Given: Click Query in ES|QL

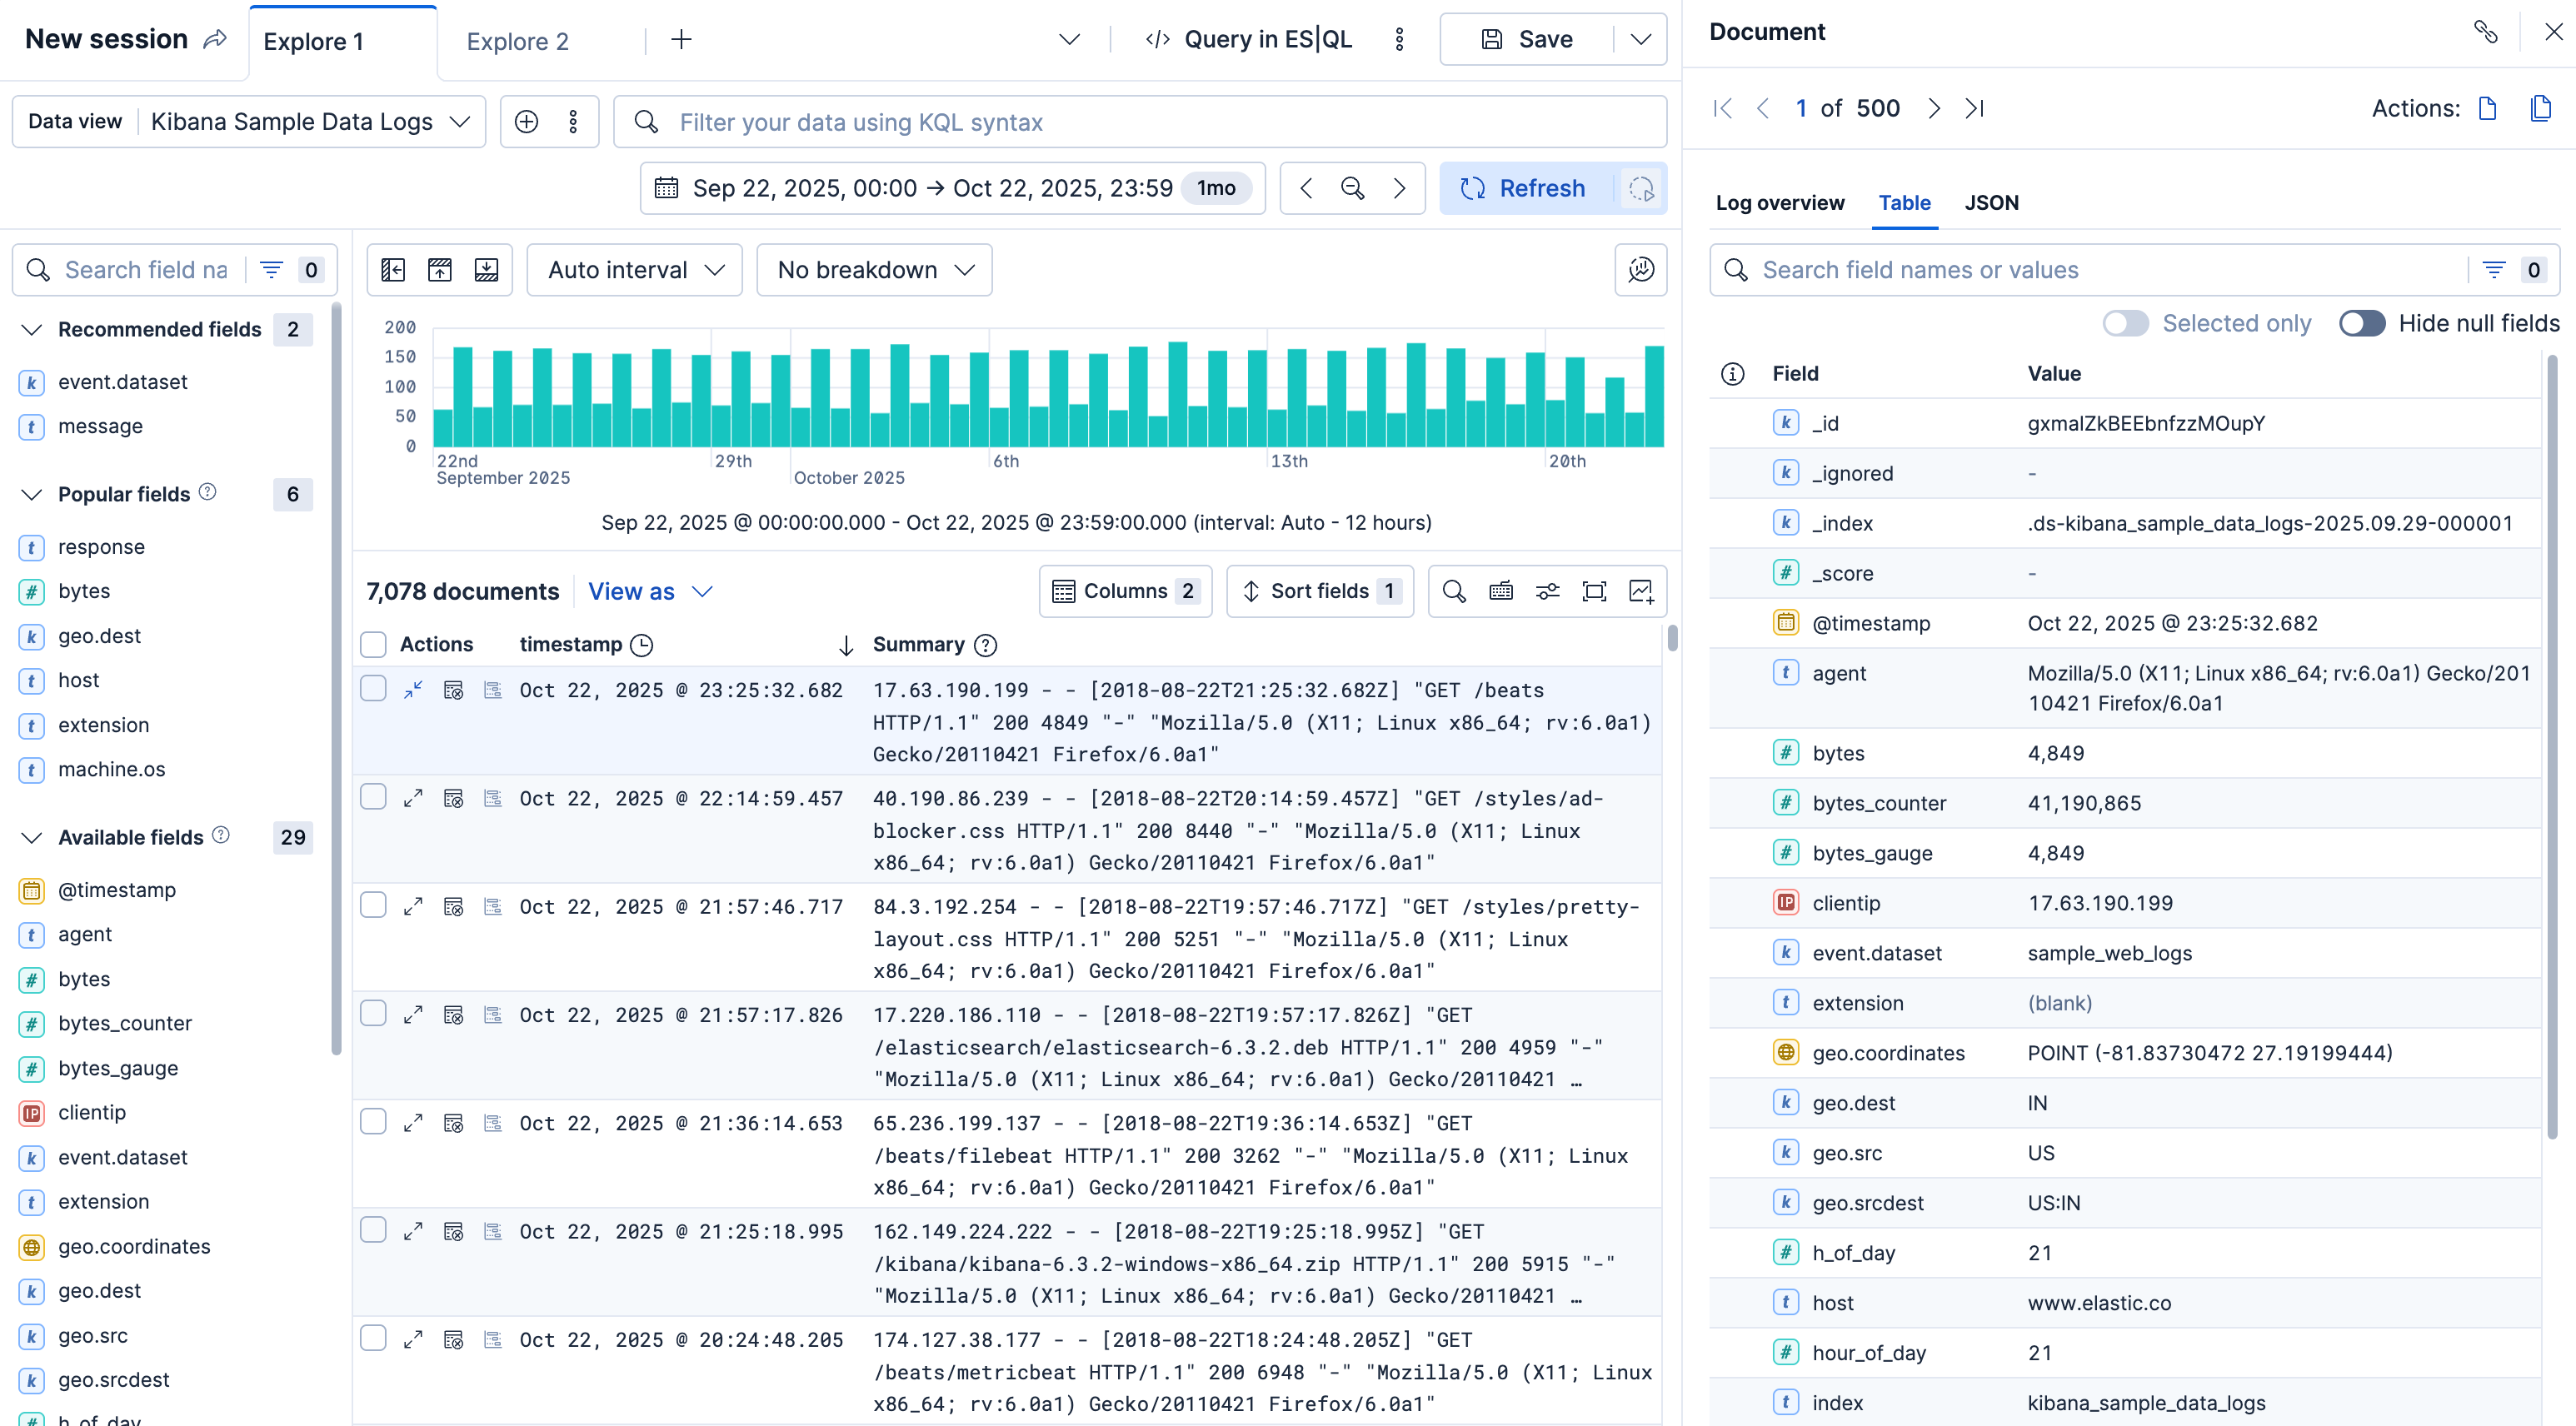Looking at the screenshot, I should click(1250, 39).
